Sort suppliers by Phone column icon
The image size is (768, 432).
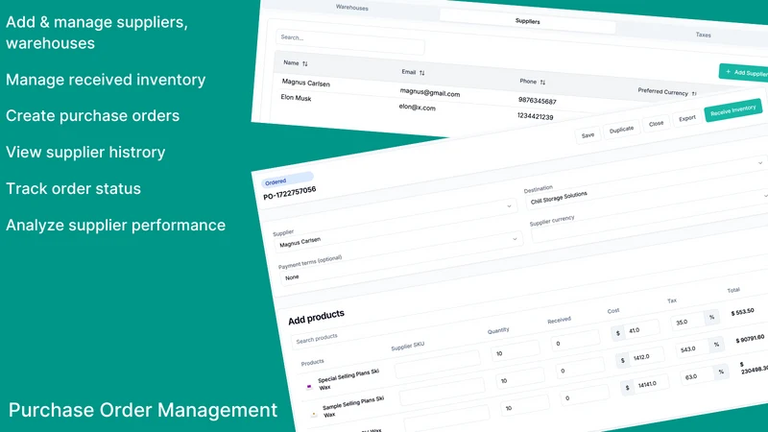tap(542, 83)
